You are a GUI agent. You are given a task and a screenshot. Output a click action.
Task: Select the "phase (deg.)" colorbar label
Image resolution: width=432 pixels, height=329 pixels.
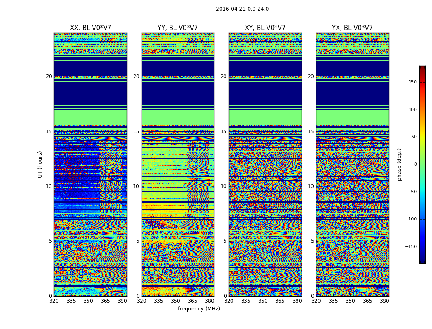coord(399,164)
